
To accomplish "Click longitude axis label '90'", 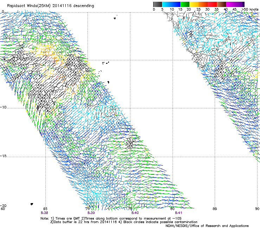I will click(x=257, y=209).
